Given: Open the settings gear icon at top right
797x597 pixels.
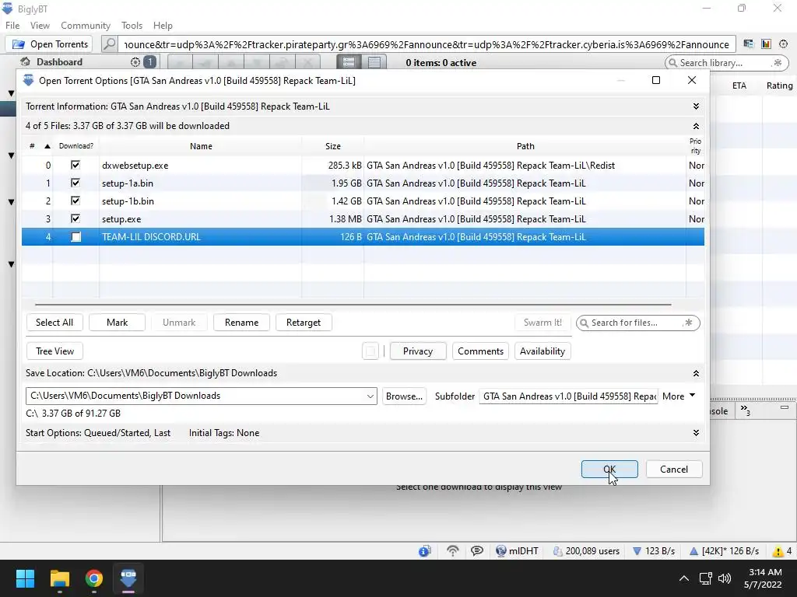Looking at the screenshot, I should coord(783,44).
